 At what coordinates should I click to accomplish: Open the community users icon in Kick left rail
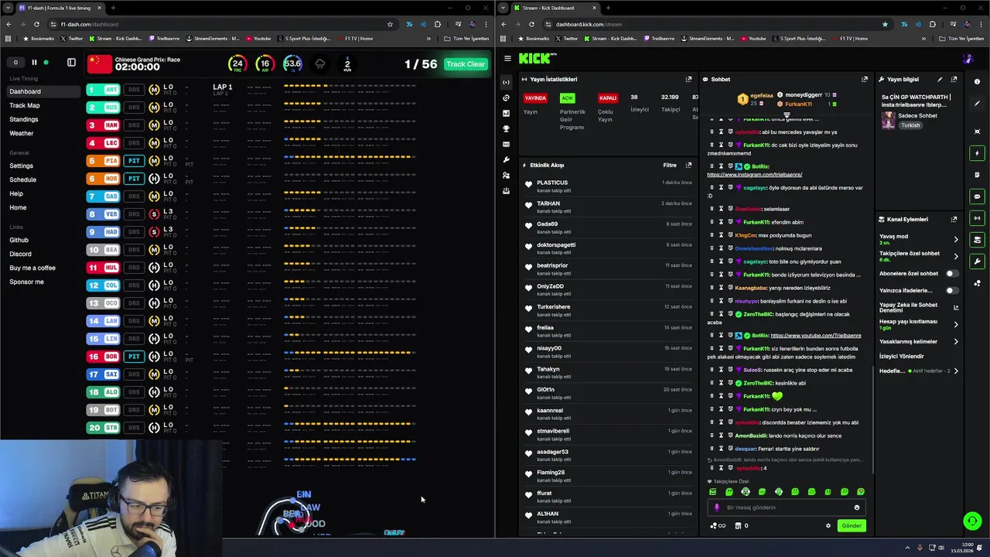click(x=506, y=175)
